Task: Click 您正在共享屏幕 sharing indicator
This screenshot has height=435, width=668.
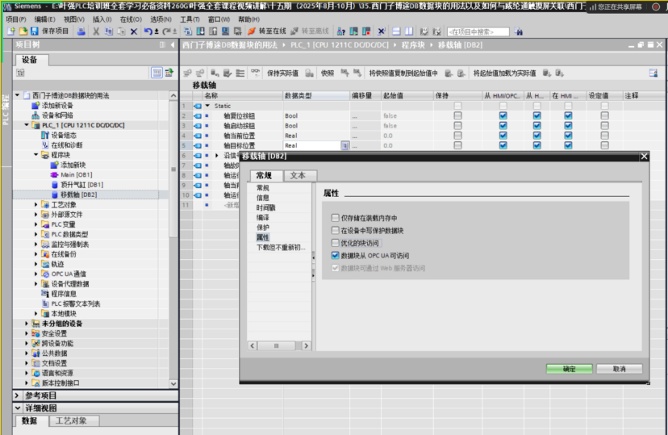Action: [x=616, y=6]
